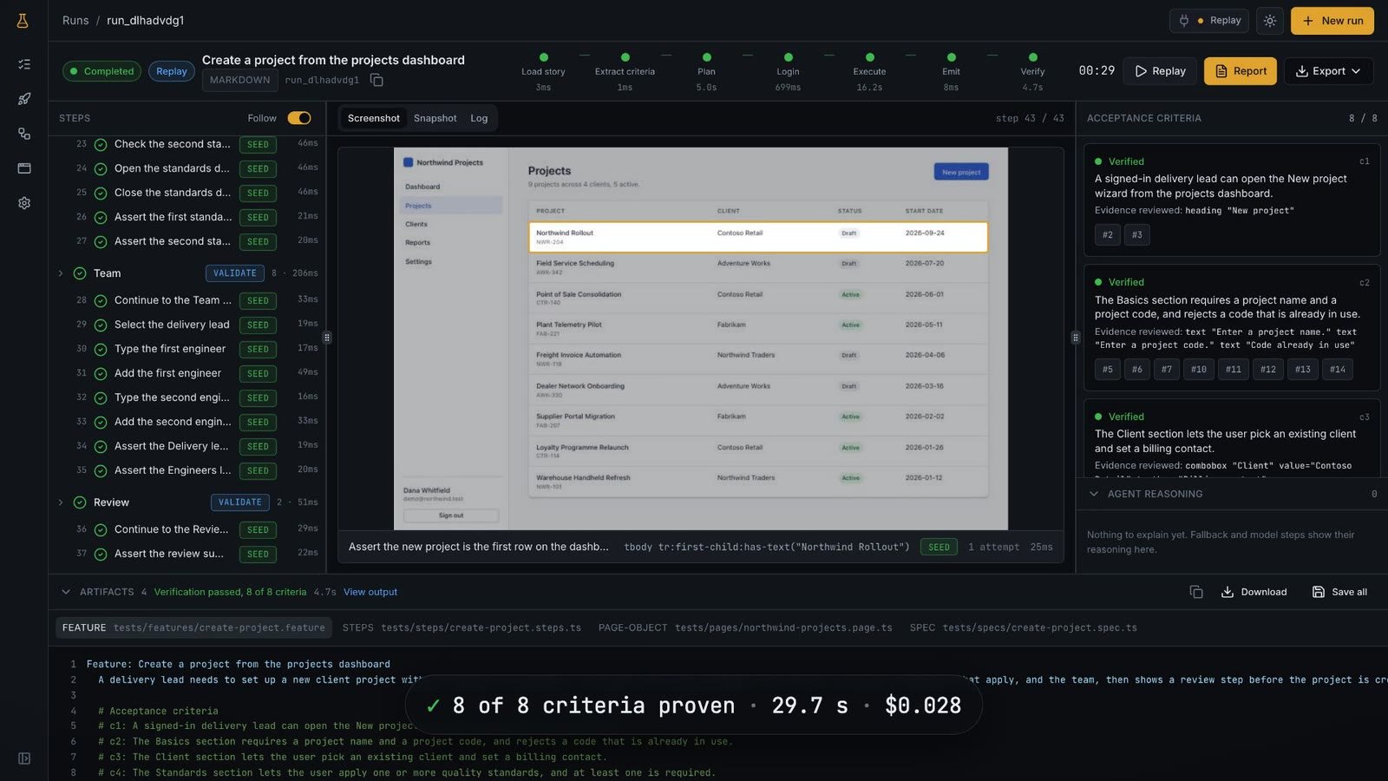Open the Export dropdown
Image resolution: width=1388 pixels, height=781 pixels.
tap(1328, 71)
